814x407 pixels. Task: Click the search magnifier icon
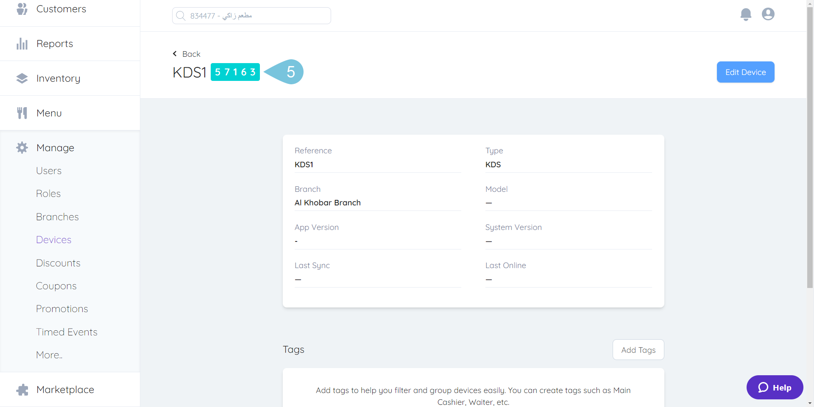tap(181, 16)
